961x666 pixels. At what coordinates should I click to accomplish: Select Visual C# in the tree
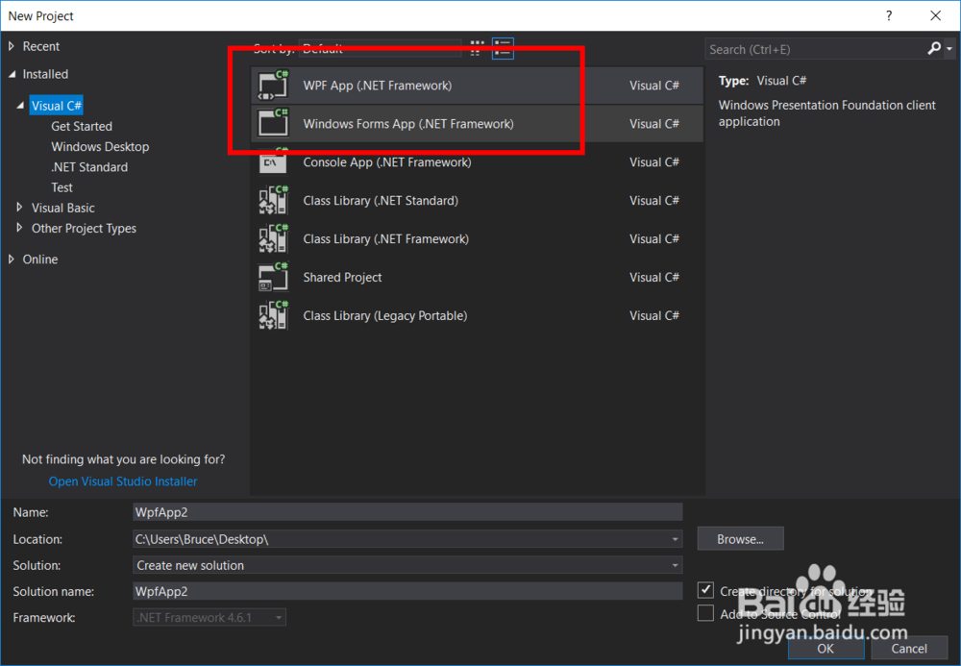pyautogui.click(x=56, y=106)
